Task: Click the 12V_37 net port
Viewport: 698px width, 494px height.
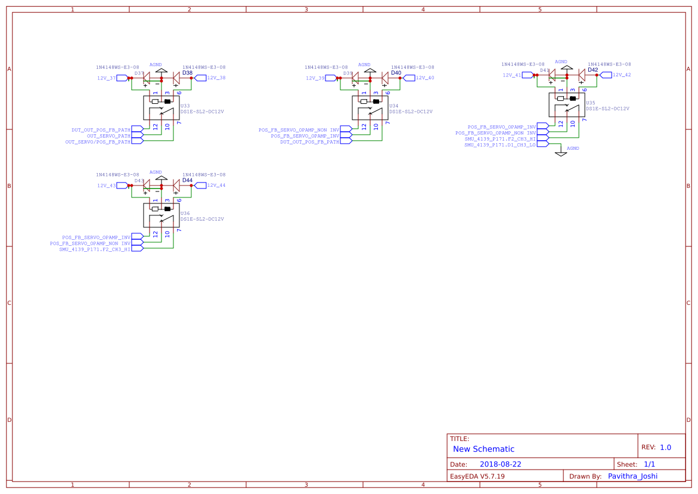Action: 122,78
